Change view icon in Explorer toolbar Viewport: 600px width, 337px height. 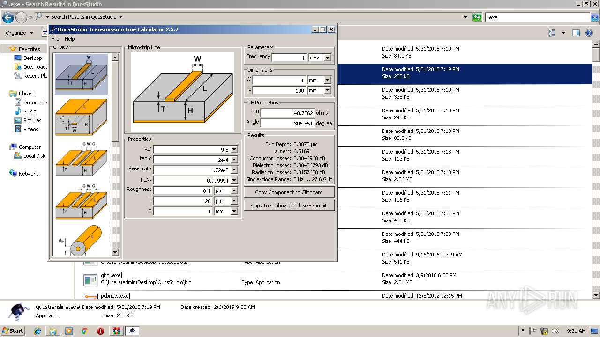[552, 33]
